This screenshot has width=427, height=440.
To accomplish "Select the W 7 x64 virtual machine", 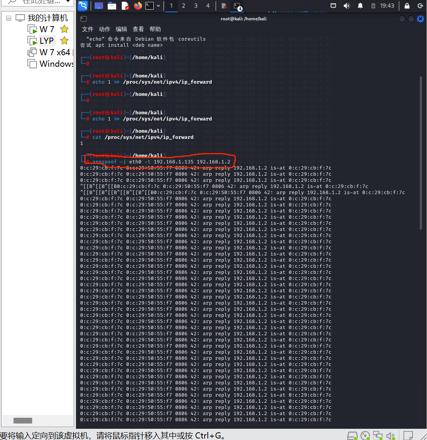I will (55, 52).
